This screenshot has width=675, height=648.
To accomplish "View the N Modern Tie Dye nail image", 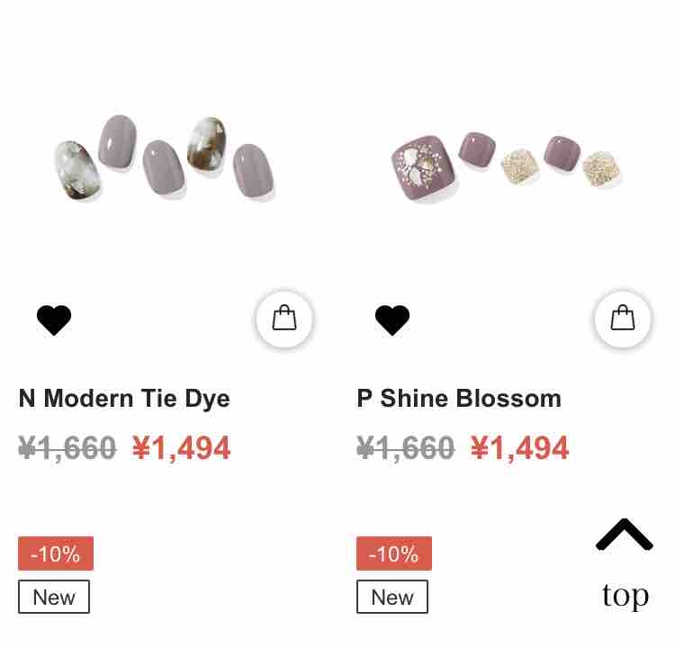I will [165, 157].
